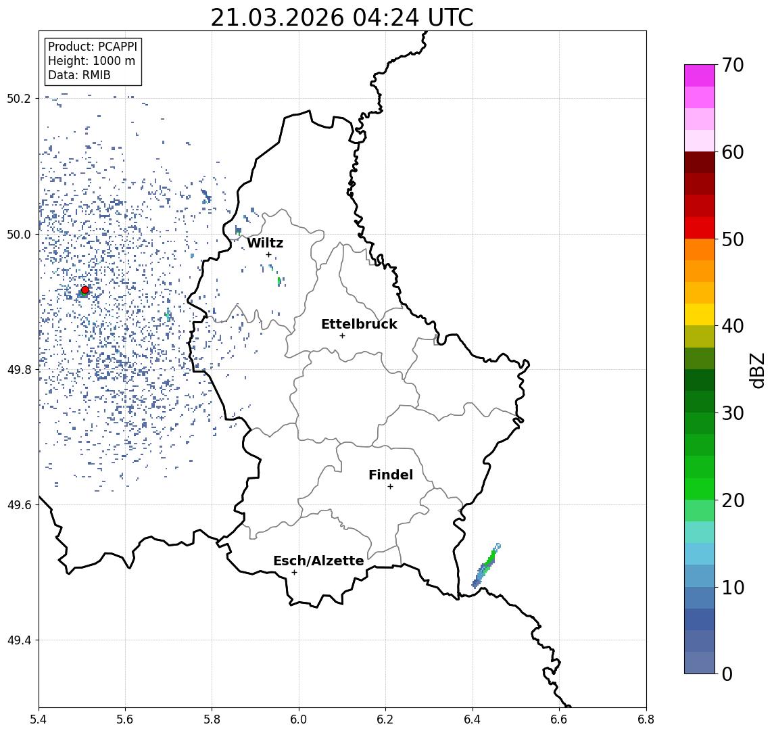This screenshot has width=774, height=733.
Task: Click the plus marker under Ettelbruck
Action: (342, 336)
